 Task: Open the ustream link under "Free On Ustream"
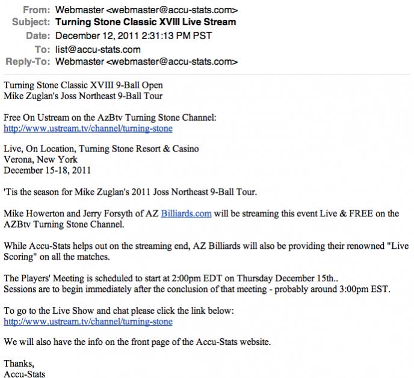click(x=88, y=128)
